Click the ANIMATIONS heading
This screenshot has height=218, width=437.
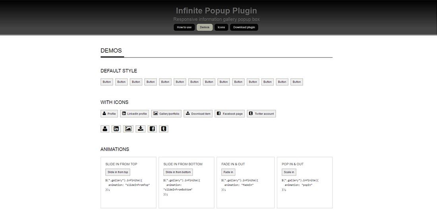pyautogui.click(x=115, y=149)
